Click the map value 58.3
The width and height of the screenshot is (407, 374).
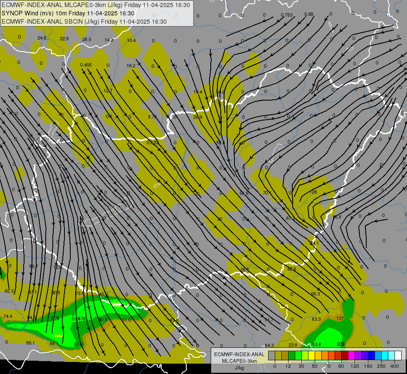point(316,293)
